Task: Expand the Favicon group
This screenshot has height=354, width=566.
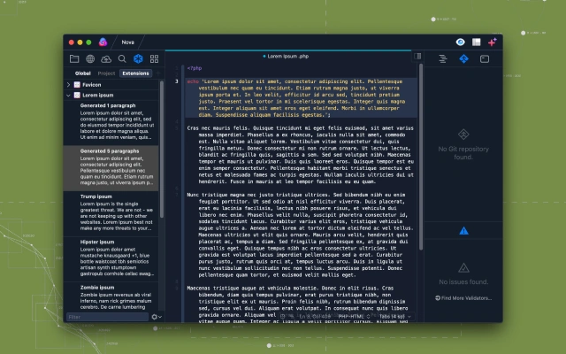Action: [69, 85]
